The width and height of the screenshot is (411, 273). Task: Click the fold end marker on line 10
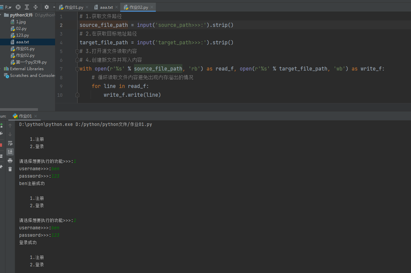[77, 95]
